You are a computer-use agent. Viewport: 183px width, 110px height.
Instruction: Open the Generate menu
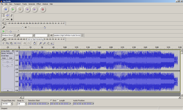[32, 4]
